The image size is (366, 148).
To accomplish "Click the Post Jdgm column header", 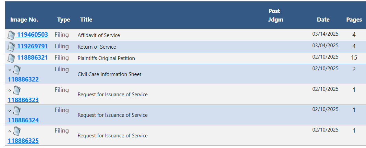I will (276, 15).
